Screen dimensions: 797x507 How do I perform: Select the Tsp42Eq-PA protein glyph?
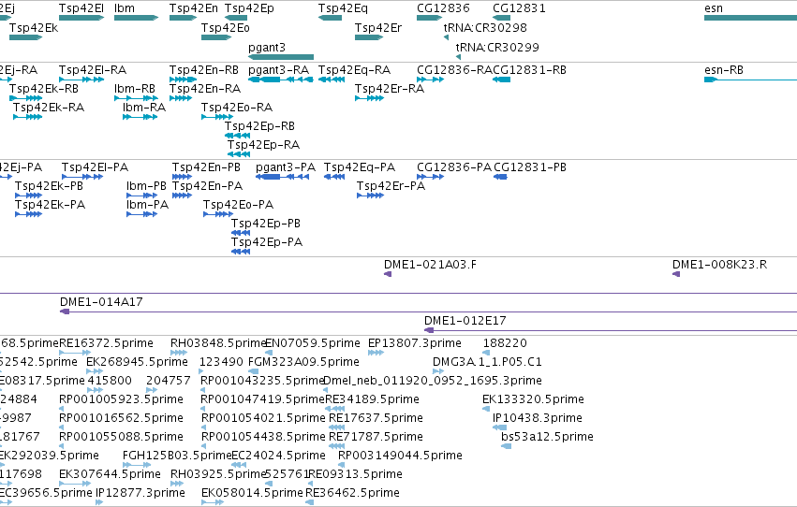pos(334,177)
